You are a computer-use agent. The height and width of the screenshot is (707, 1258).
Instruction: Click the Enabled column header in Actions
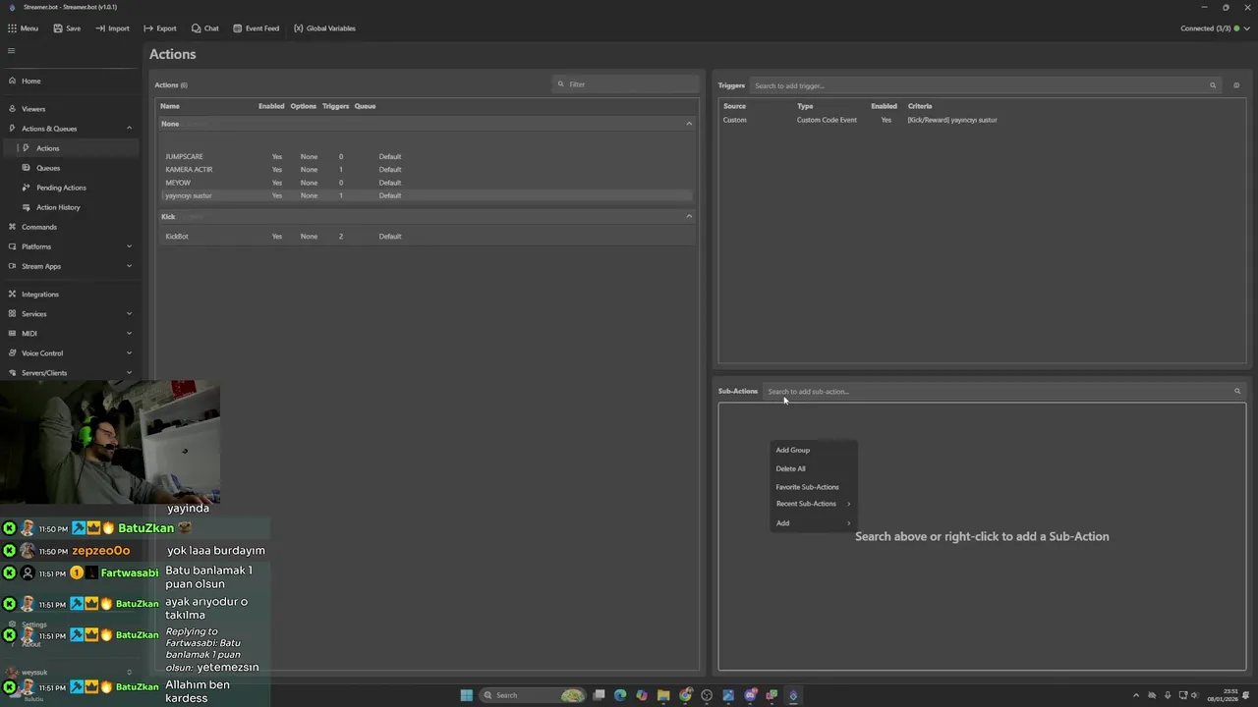pos(271,106)
